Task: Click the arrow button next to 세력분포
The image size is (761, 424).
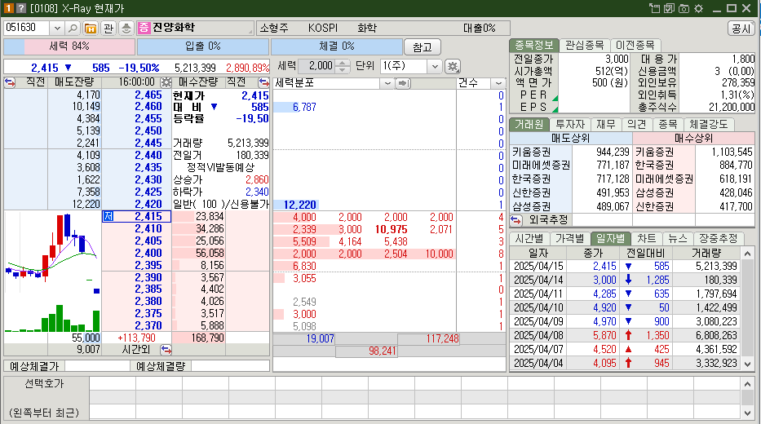Action: 402,83
